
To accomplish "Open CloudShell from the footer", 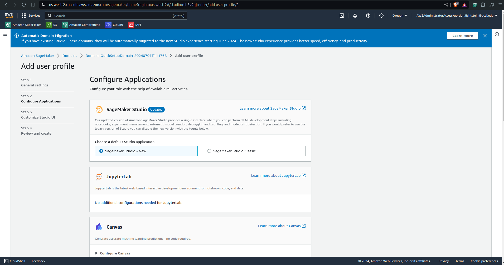I will (15, 261).
